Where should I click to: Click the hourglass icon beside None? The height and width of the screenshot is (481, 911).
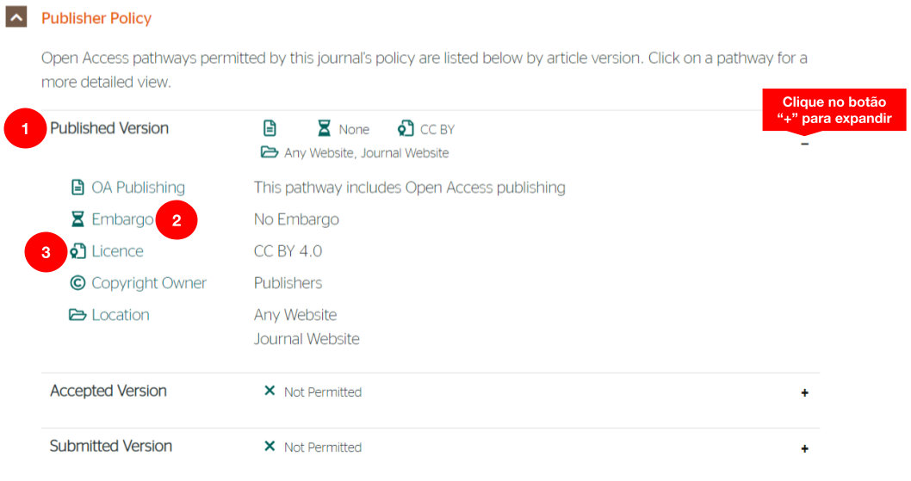[324, 129]
